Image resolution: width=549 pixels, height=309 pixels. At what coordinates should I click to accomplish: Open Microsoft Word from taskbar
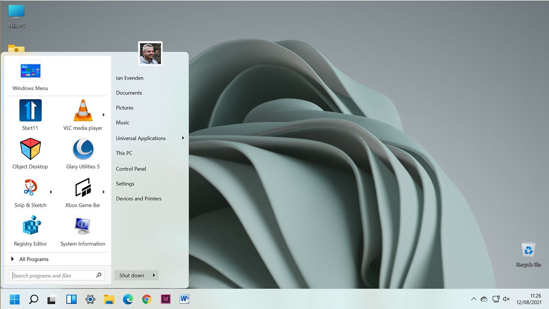tap(184, 299)
